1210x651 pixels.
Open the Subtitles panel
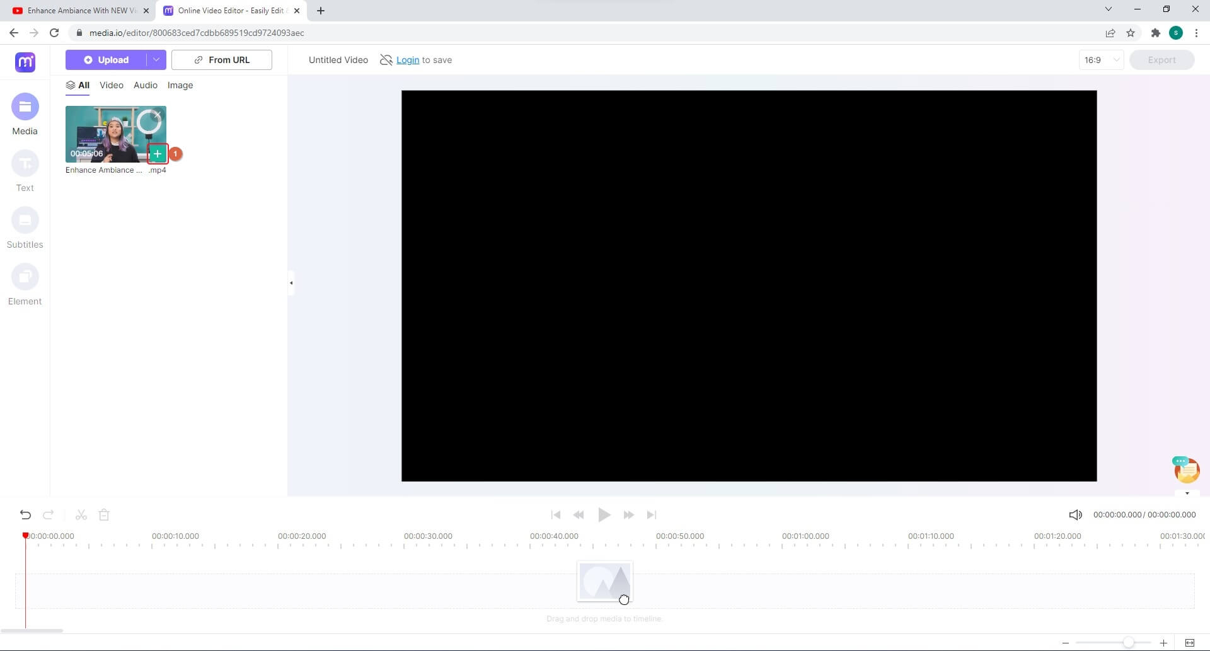click(x=25, y=221)
